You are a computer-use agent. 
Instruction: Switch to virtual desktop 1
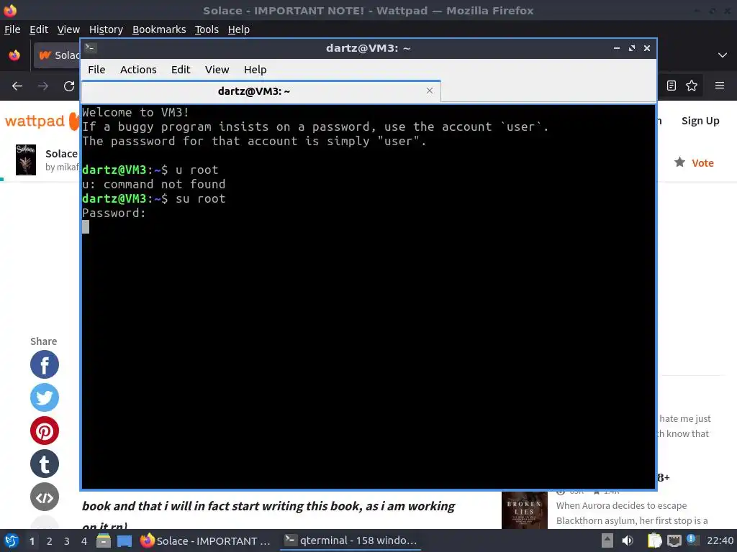point(32,541)
